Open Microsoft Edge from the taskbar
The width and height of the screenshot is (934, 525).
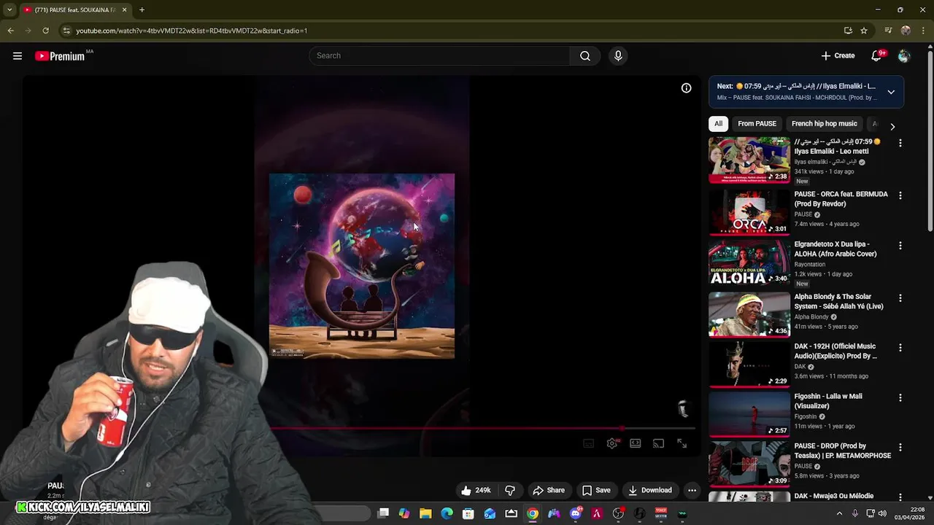click(x=447, y=513)
